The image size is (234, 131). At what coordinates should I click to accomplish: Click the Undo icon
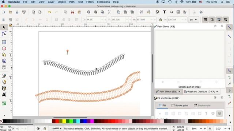(x=49, y=12)
